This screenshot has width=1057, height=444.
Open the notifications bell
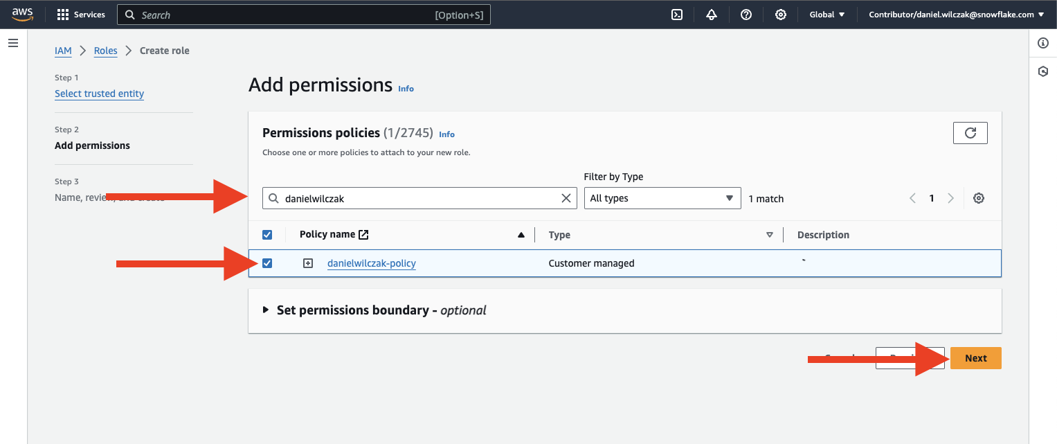[x=712, y=15]
